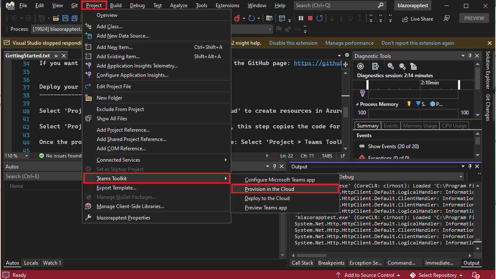The width and height of the screenshot is (496, 279).
Task: Select Provision in the Cloud
Action: click(285, 189)
